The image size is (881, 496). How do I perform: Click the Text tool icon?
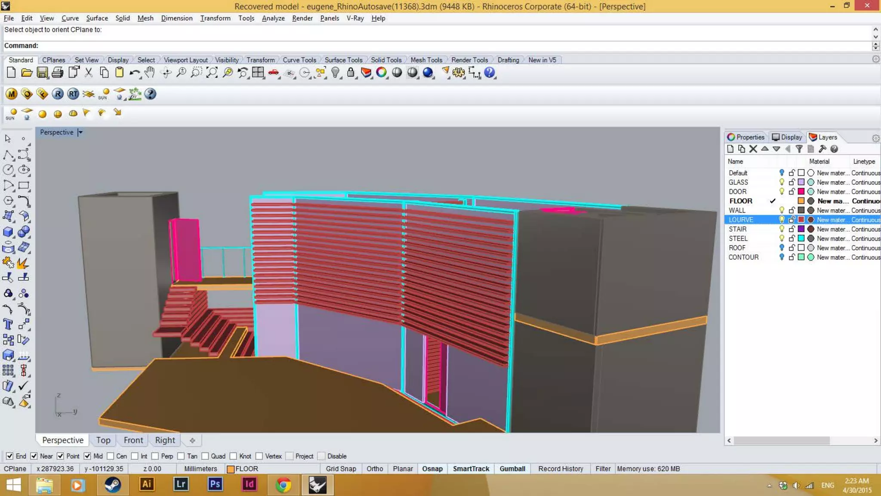(x=8, y=324)
